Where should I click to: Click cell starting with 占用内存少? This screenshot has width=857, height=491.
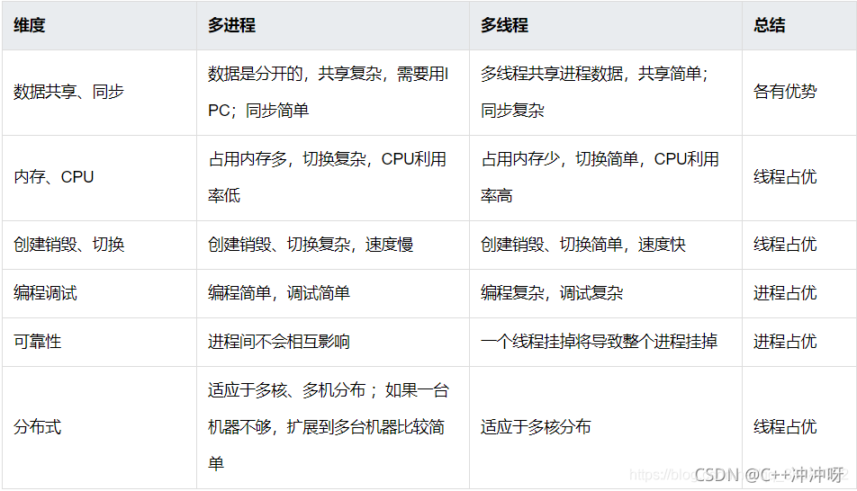pos(606,178)
